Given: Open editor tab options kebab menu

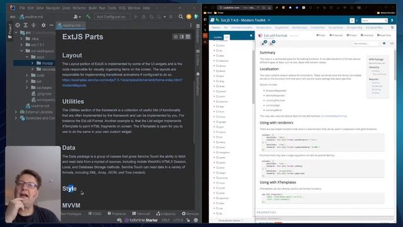Looking at the screenshot, I should click(x=191, y=25).
